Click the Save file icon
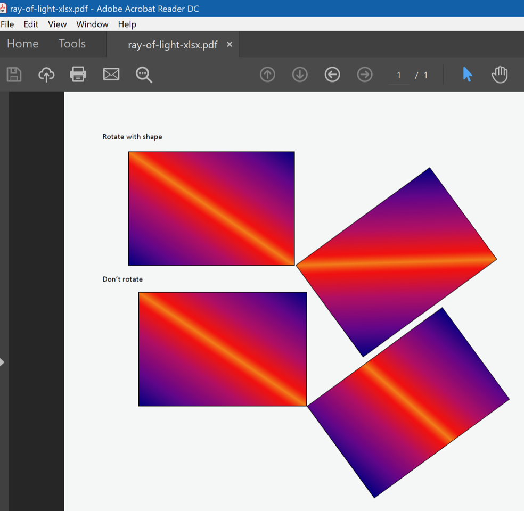The width and height of the screenshot is (524, 511). (14, 74)
